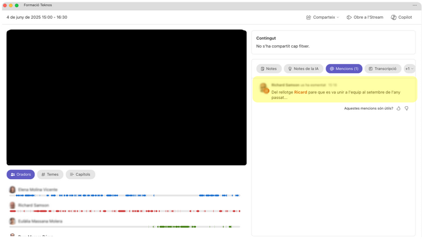The width and height of the screenshot is (422, 243).
Task: Click Richard Samson's red speaker timeline
Action: (x=125, y=211)
